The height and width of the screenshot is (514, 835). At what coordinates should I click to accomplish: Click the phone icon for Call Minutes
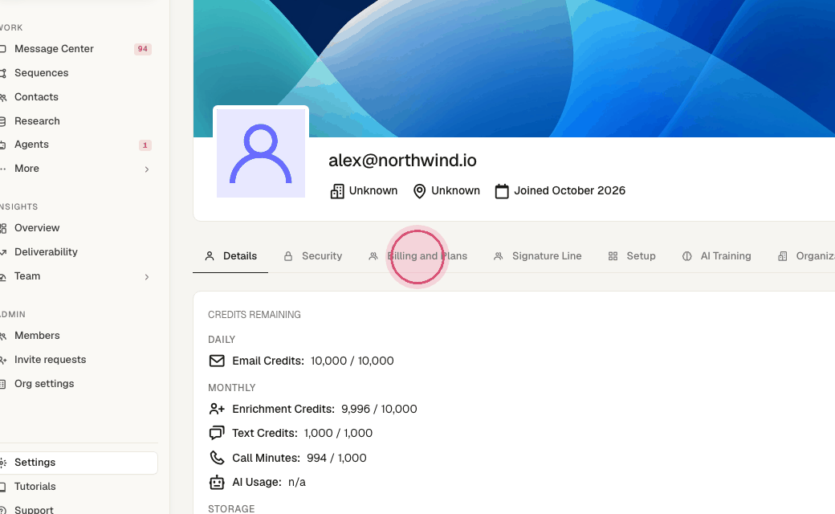point(217,458)
